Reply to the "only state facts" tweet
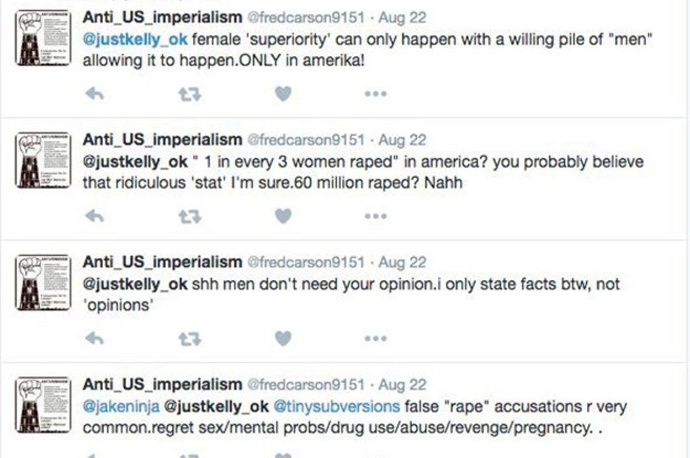The height and width of the screenshot is (458, 690). click(95, 338)
